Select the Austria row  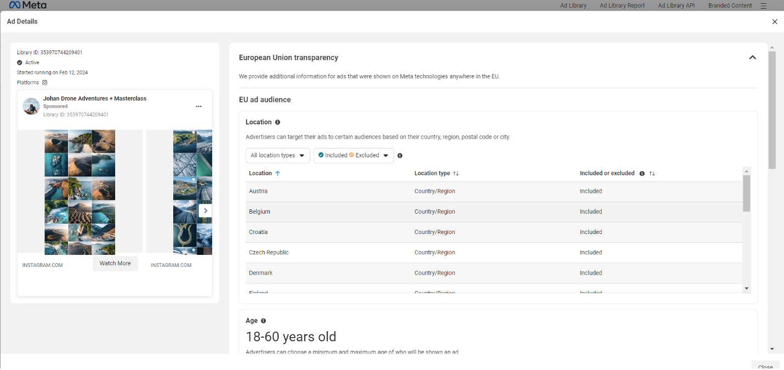pos(494,191)
